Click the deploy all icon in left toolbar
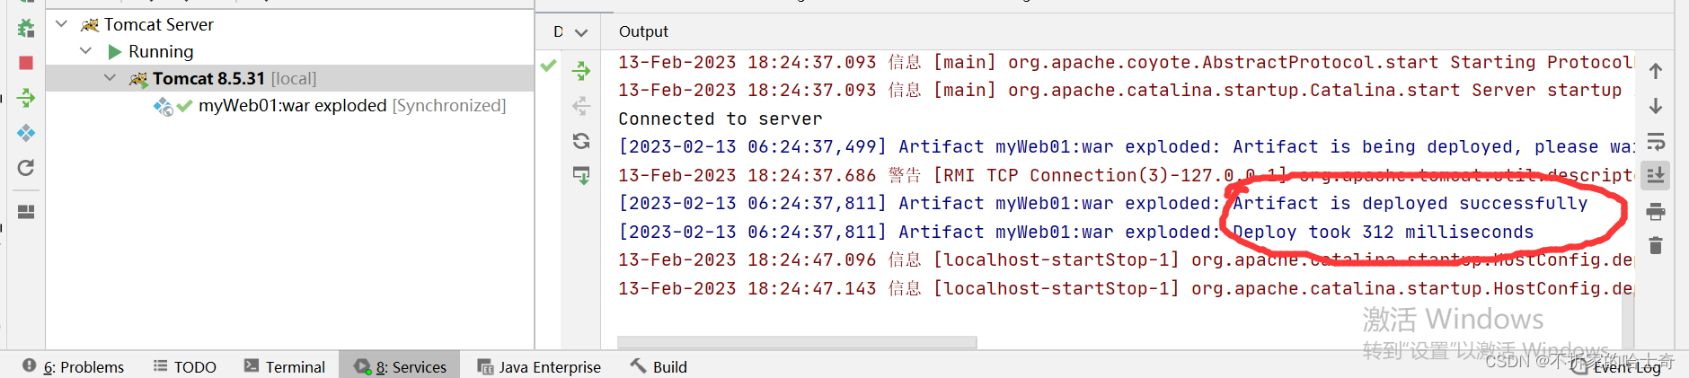The image size is (1689, 378). pos(26,98)
